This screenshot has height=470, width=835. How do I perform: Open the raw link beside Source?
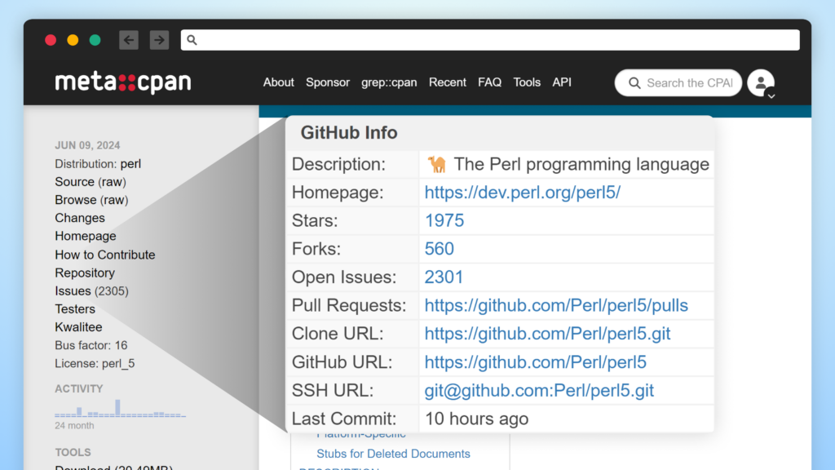pyautogui.click(x=113, y=182)
